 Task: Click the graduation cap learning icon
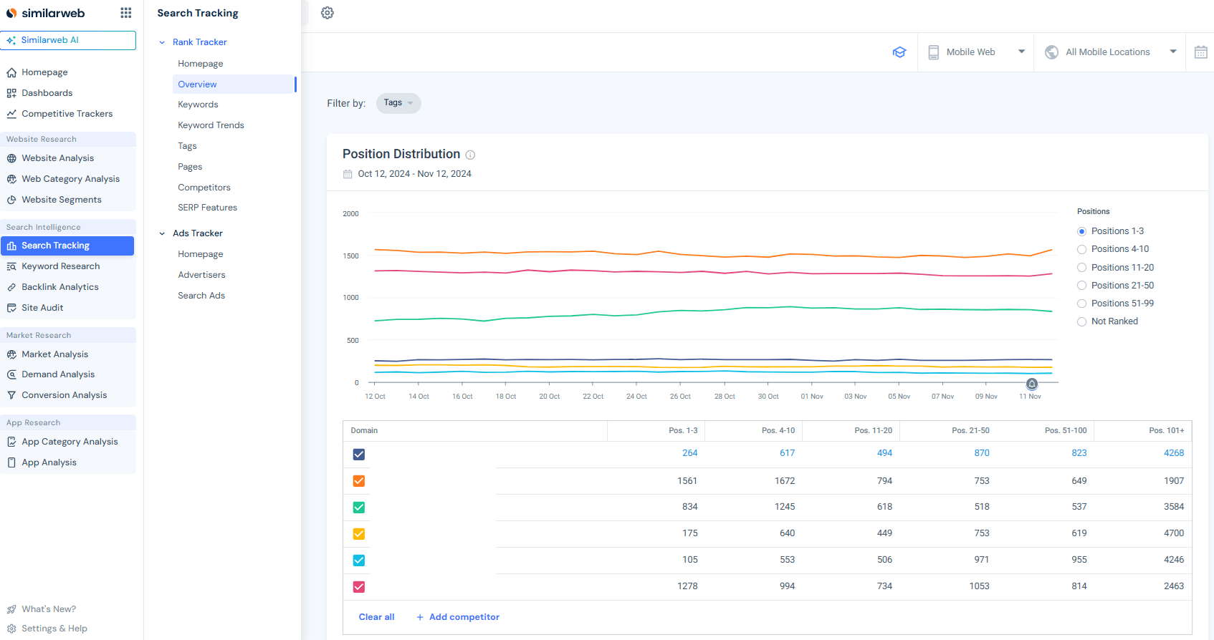899,52
